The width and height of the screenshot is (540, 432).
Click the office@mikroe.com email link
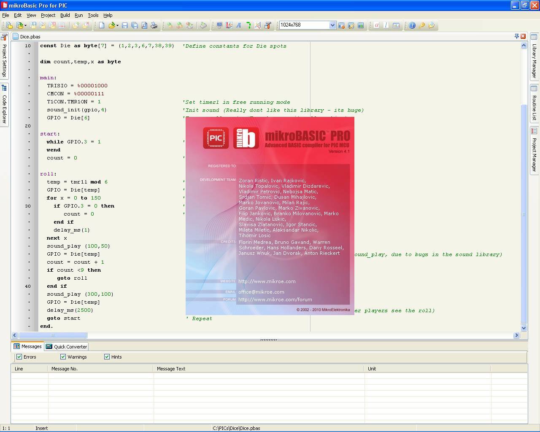coord(261,292)
